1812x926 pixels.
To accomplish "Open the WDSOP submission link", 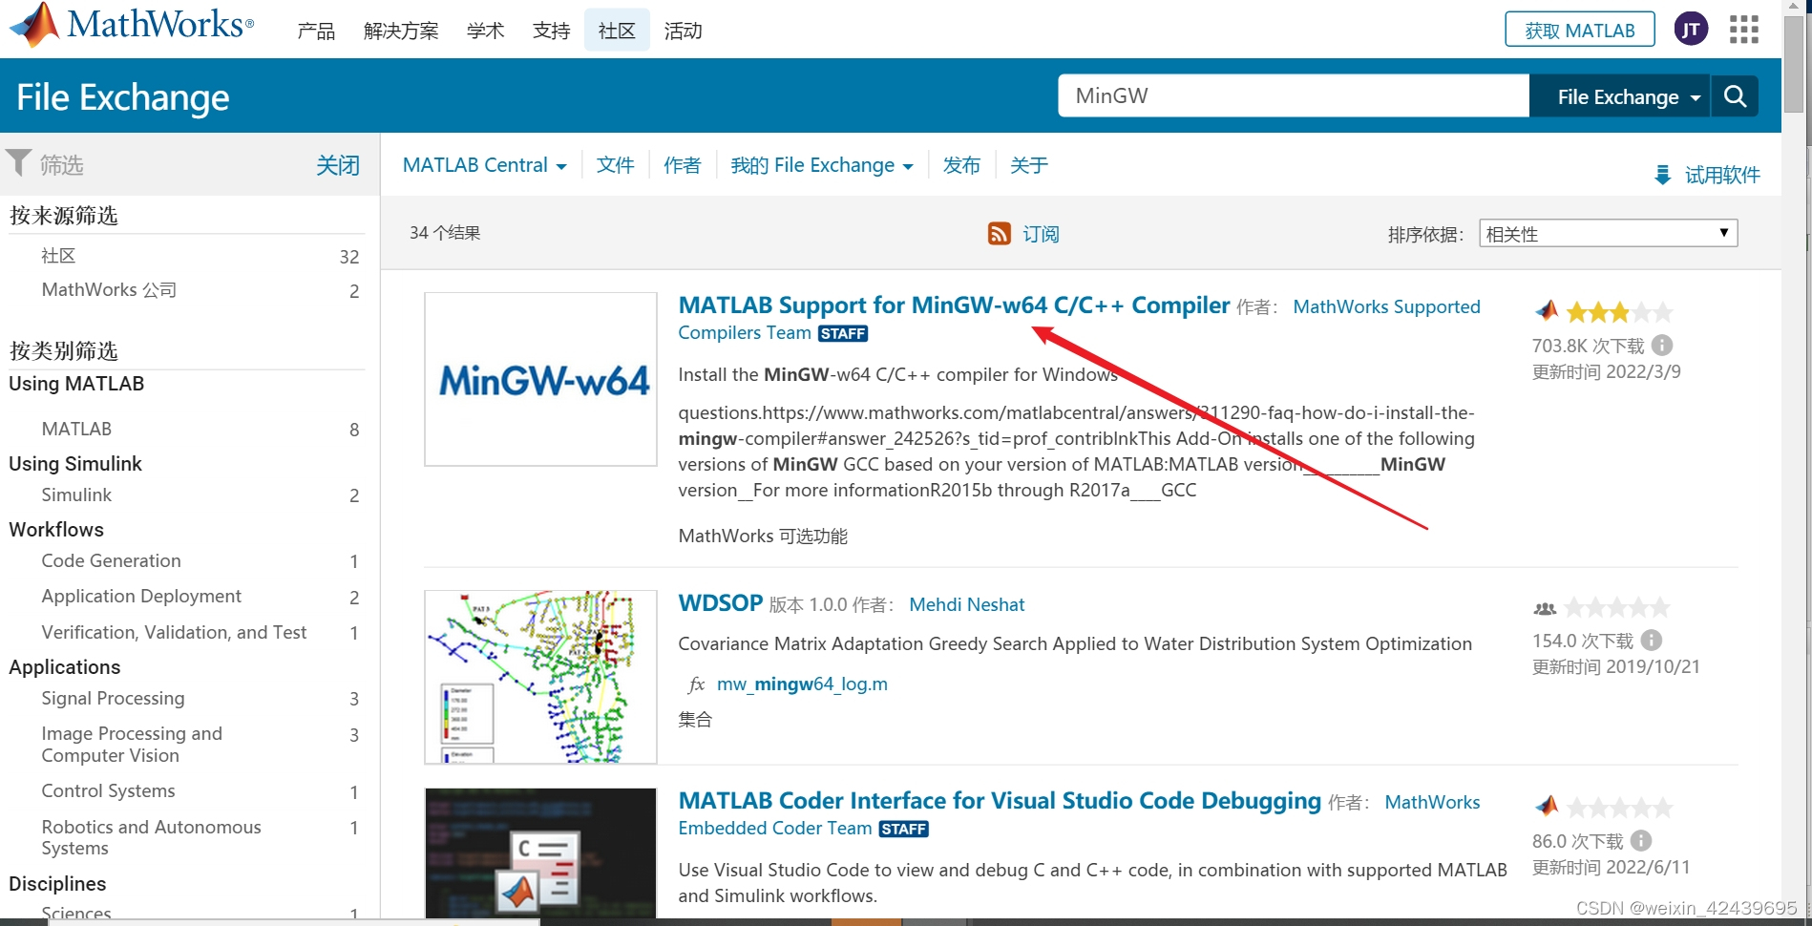I will tap(720, 603).
